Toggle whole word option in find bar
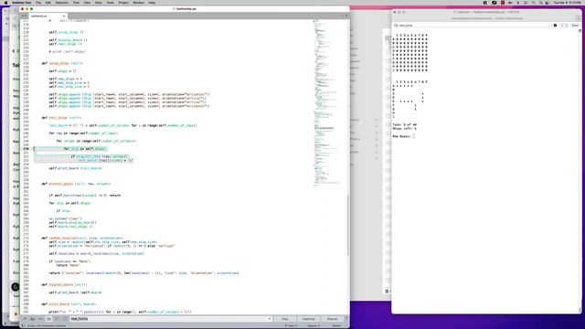 coord(40,319)
